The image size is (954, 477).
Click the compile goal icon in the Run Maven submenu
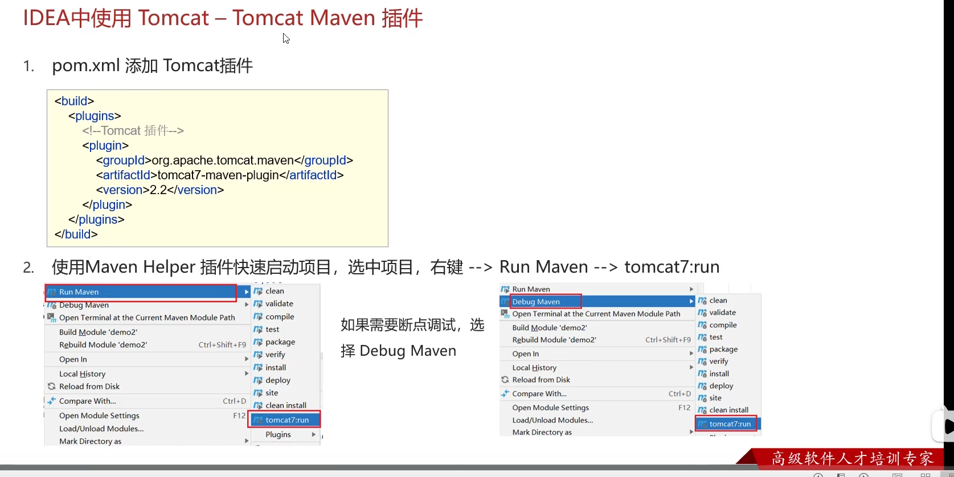(x=258, y=316)
